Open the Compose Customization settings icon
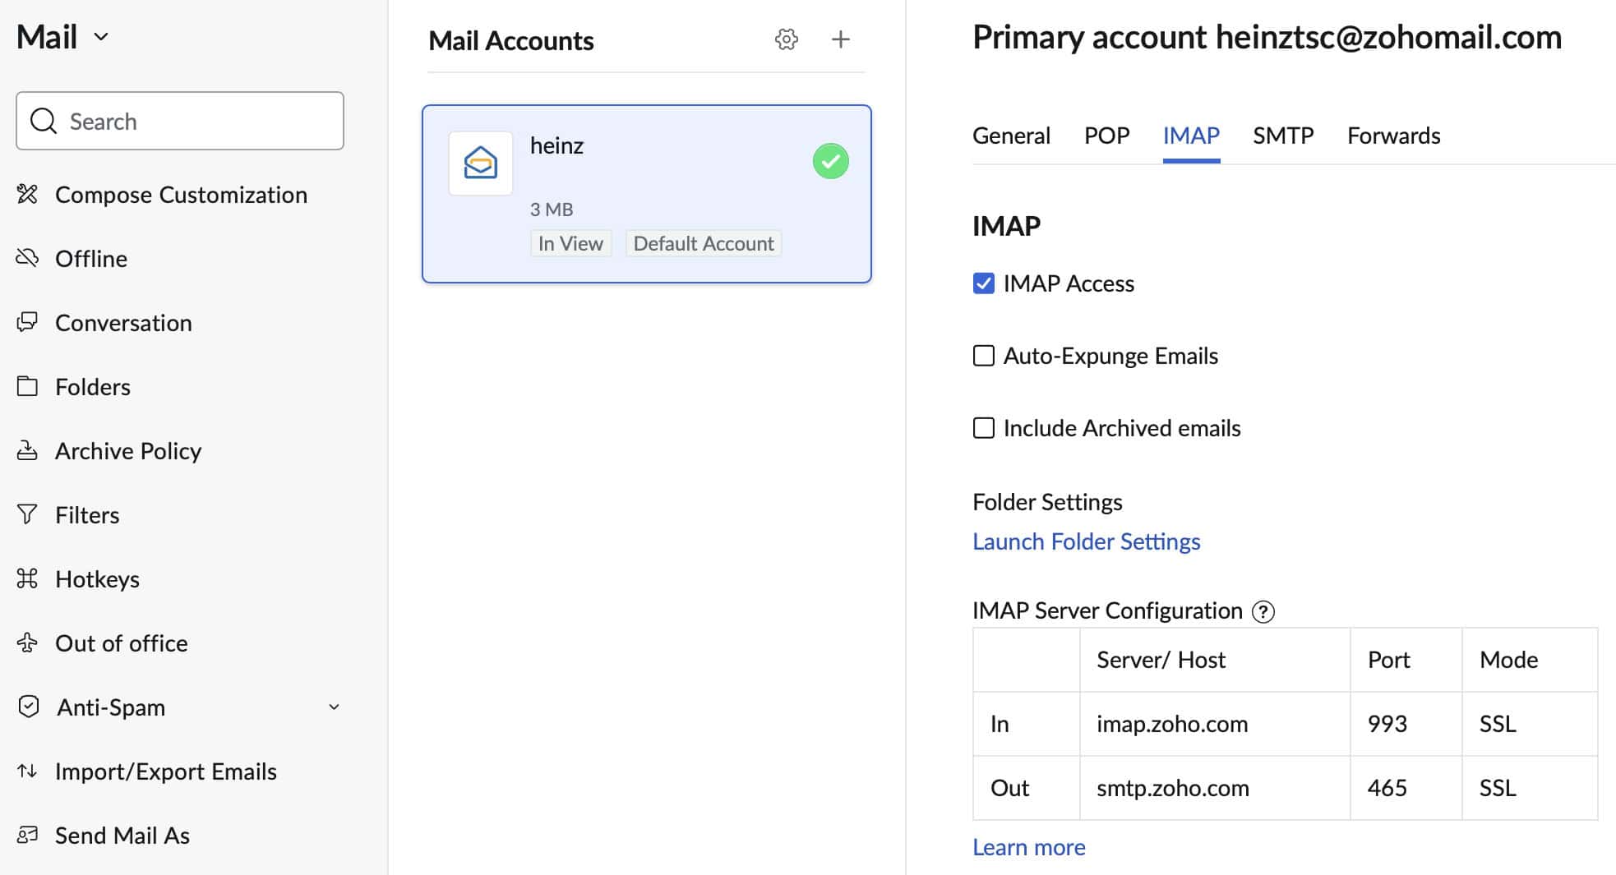The image size is (1616, 875). coord(28,195)
